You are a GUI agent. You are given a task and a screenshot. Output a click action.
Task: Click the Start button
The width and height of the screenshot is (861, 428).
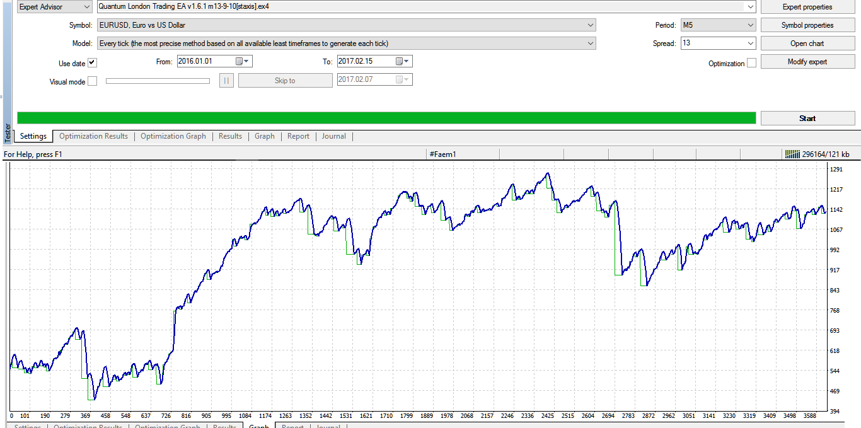[x=807, y=118]
